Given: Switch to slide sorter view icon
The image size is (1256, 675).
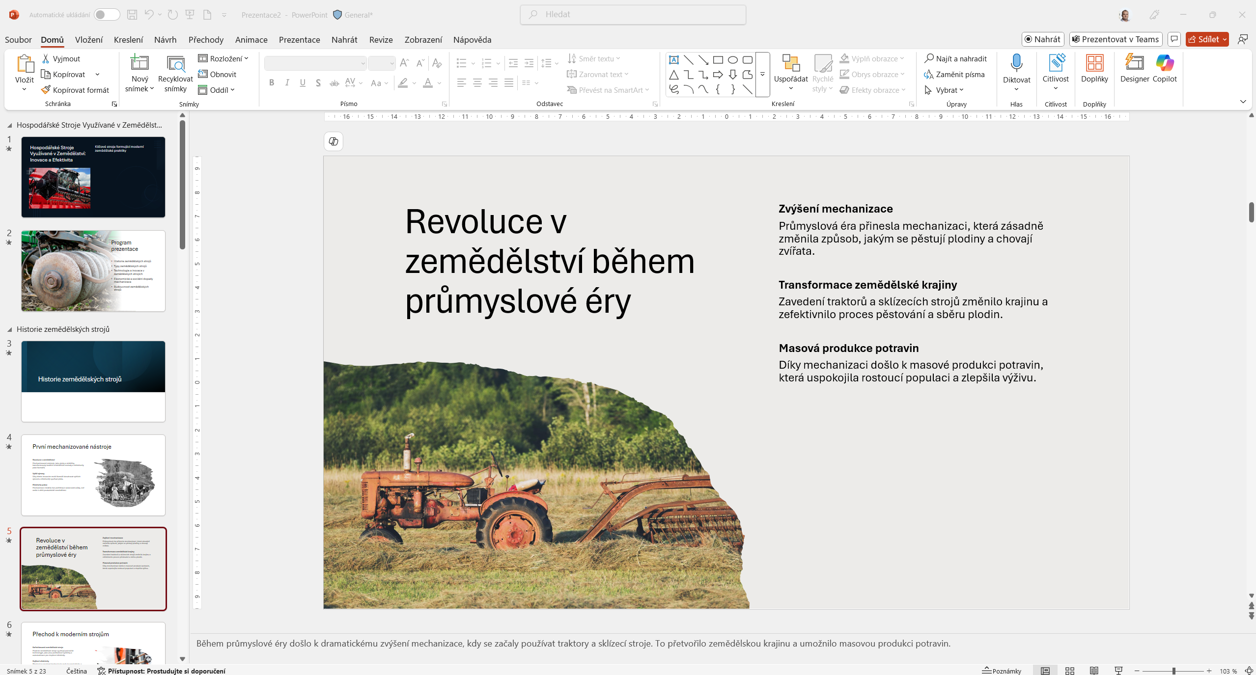Looking at the screenshot, I should pos(1069,671).
